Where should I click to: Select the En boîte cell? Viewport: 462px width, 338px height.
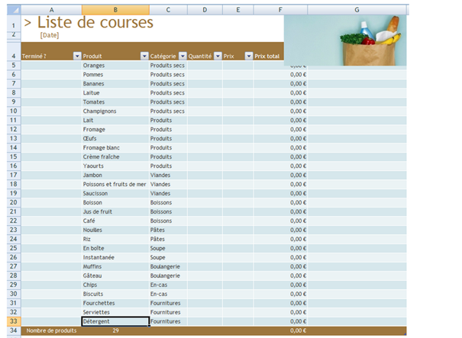click(x=115, y=248)
